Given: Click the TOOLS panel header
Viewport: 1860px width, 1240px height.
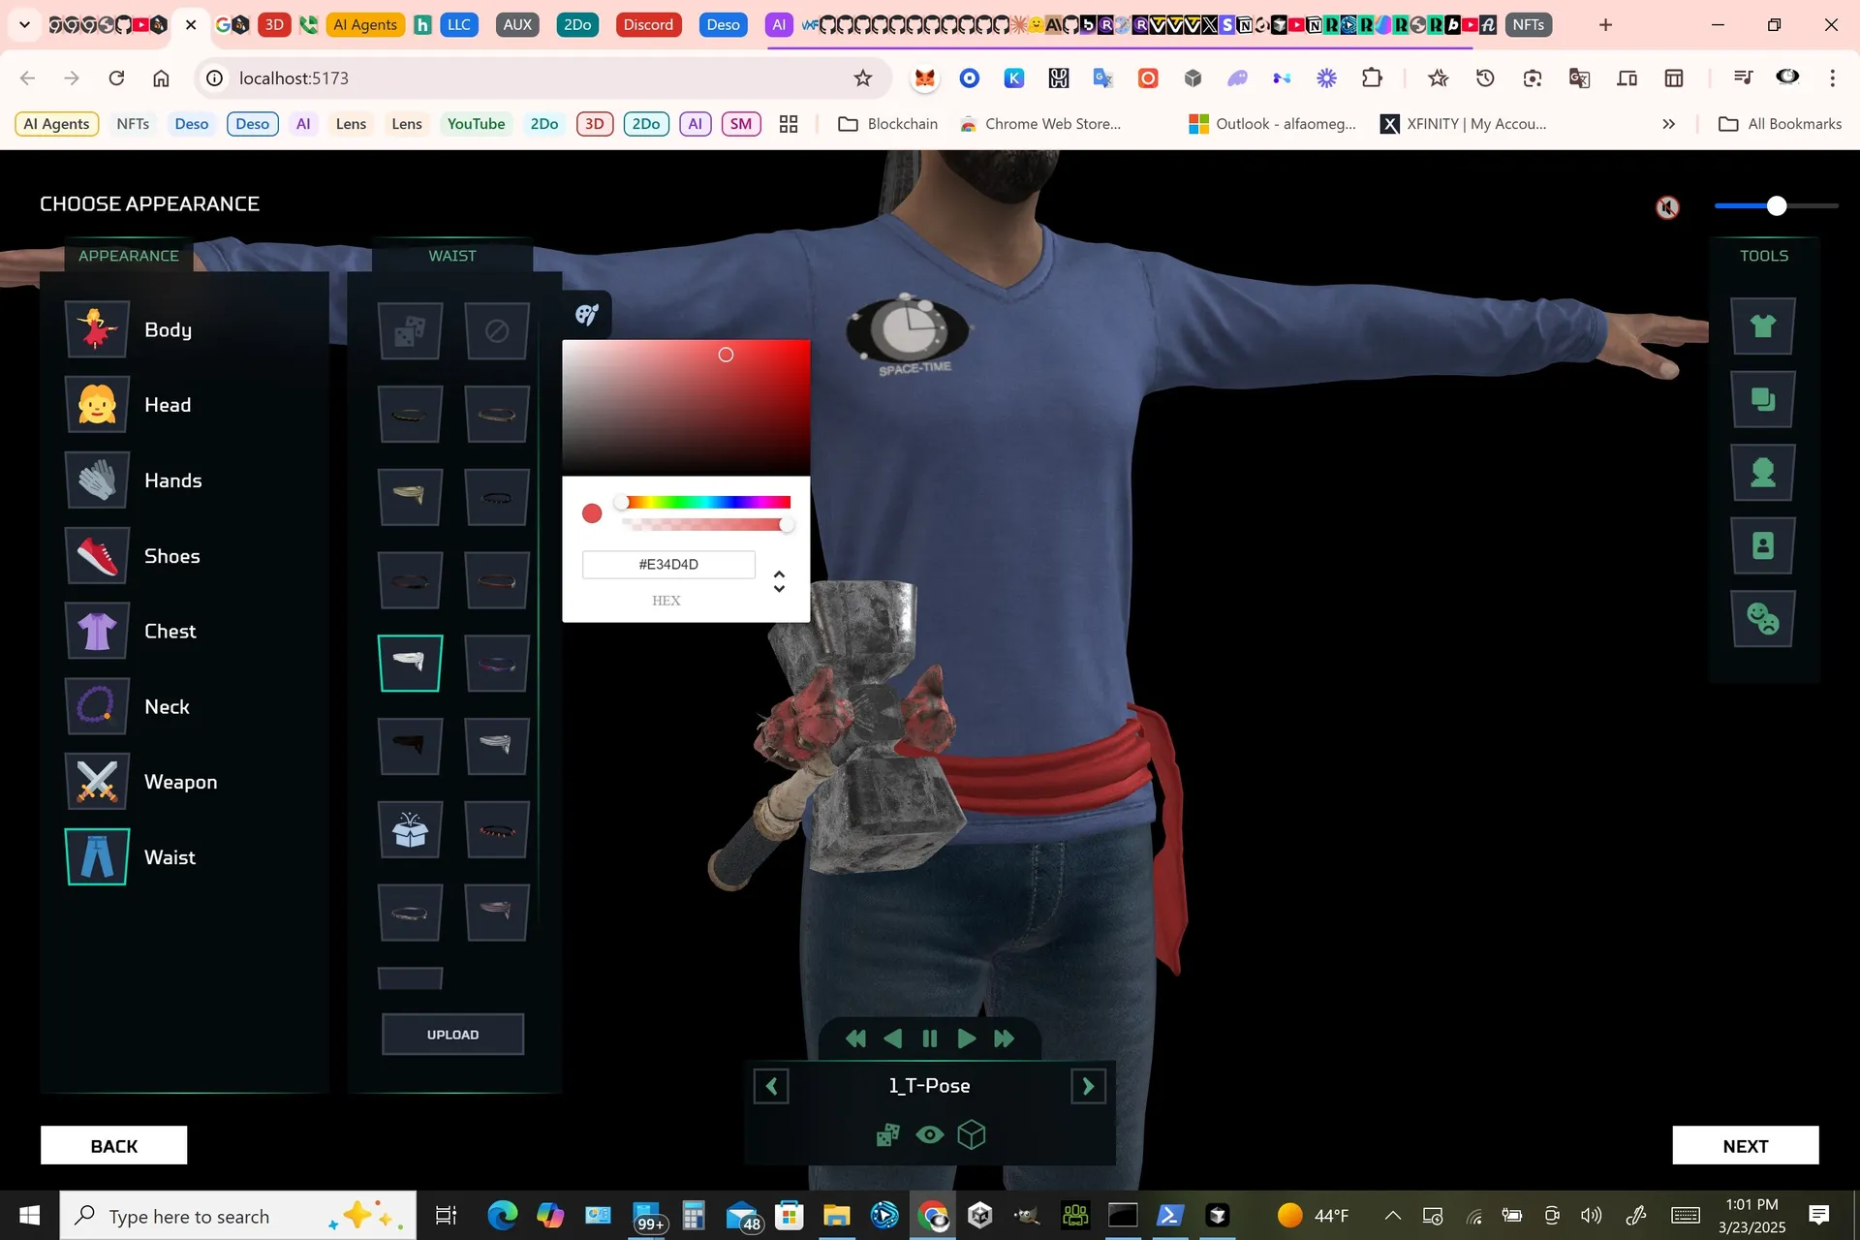Looking at the screenshot, I should (x=1764, y=256).
